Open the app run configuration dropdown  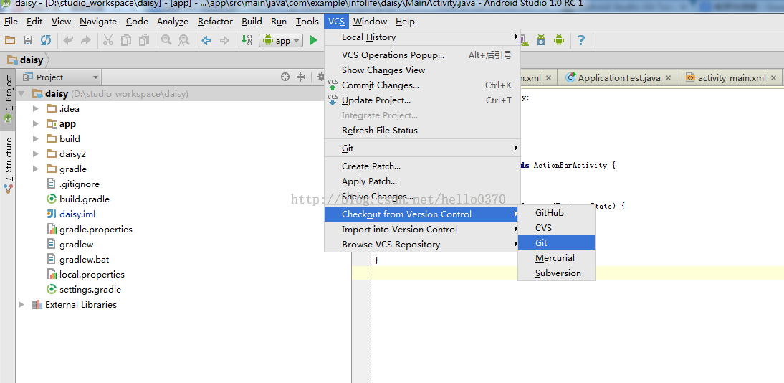coord(281,41)
